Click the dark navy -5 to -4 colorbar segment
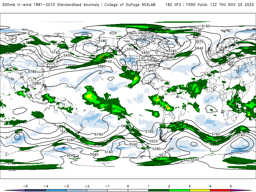The width and height of the screenshot is (256, 192). coord(36,190)
